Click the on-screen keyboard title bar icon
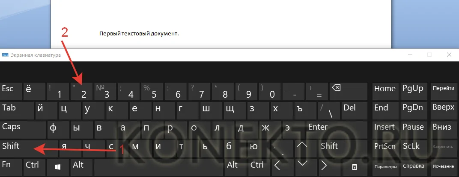 coord(5,55)
